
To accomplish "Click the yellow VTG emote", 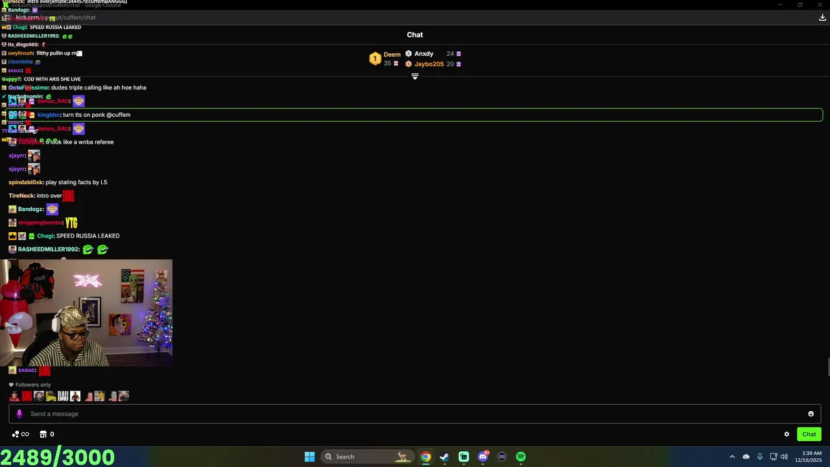I will tap(71, 223).
